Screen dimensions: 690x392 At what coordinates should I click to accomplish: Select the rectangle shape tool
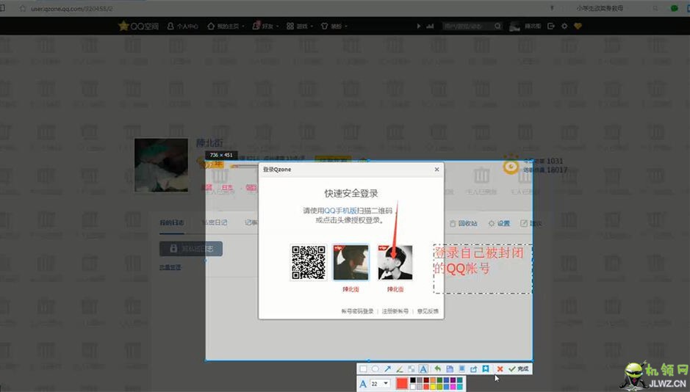click(x=363, y=369)
